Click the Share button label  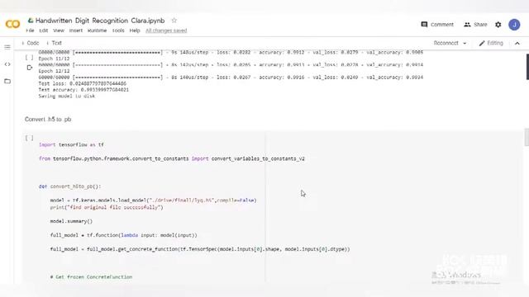pos(480,24)
